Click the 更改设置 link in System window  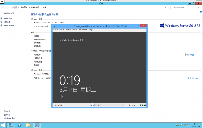[190, 55]
